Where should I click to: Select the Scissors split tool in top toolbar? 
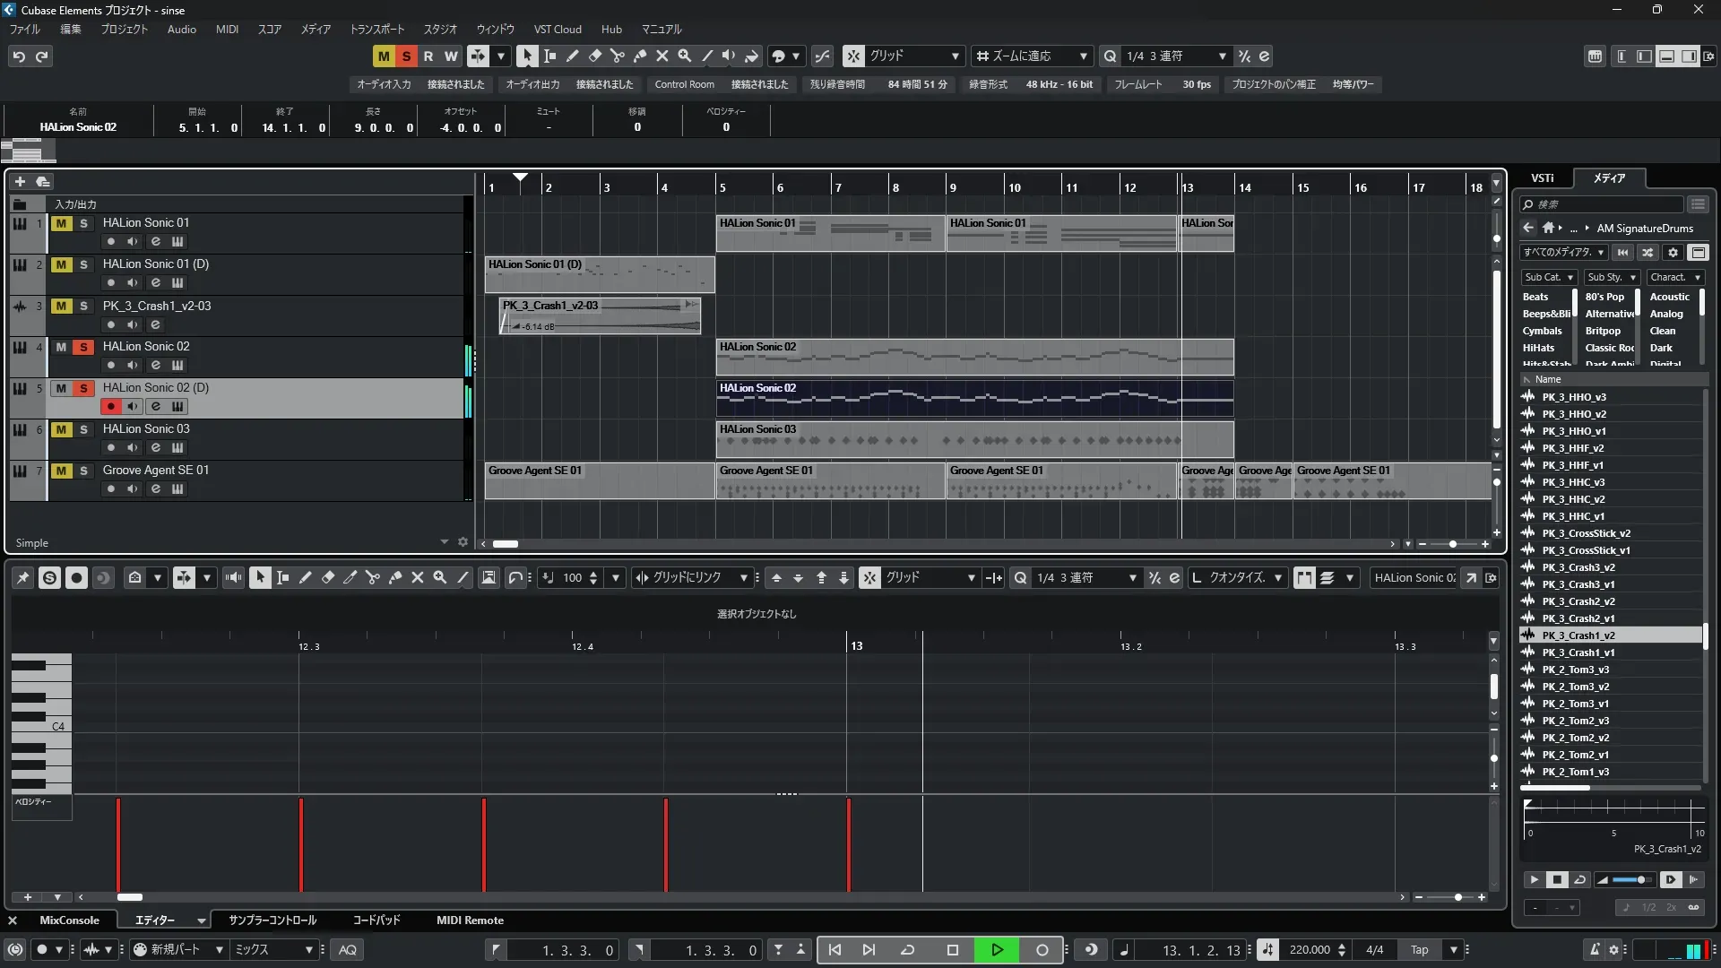[x=617, y=56]
